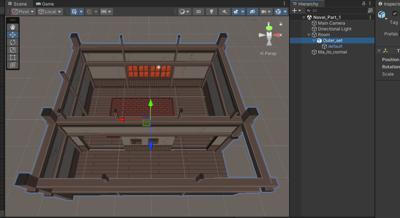Select the Rect tool
This screenshot has height=218, width=400.
[x=12, y=58]
